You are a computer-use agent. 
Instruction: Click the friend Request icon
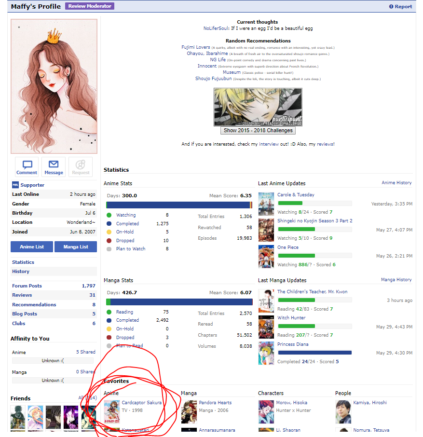point(81,165)
